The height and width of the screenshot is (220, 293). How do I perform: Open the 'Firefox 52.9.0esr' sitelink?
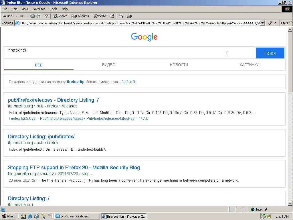pos(23,118)
